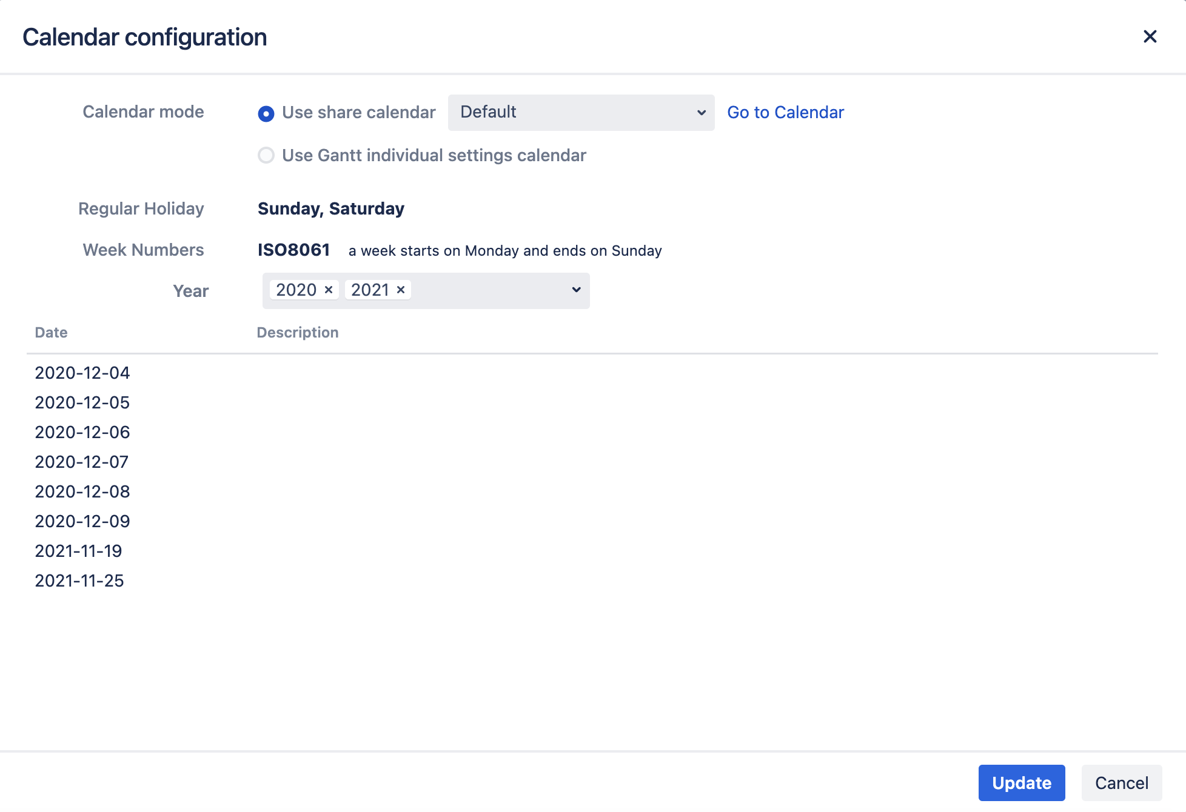Select Use Gantt individual settings calendar

[266, 156]
